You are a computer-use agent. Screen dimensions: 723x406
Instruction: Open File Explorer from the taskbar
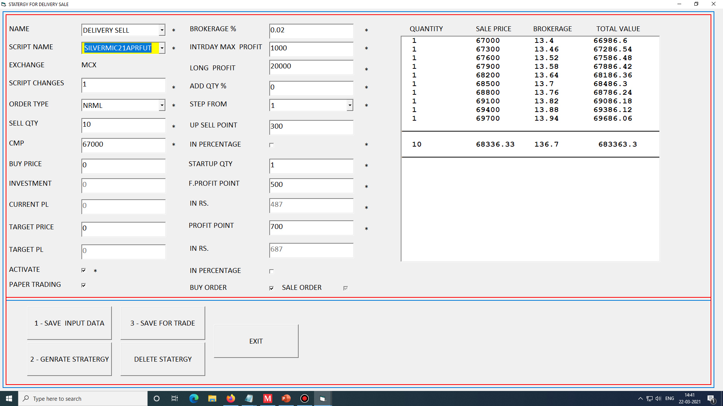pyautogui.click(x=212, y=398)
